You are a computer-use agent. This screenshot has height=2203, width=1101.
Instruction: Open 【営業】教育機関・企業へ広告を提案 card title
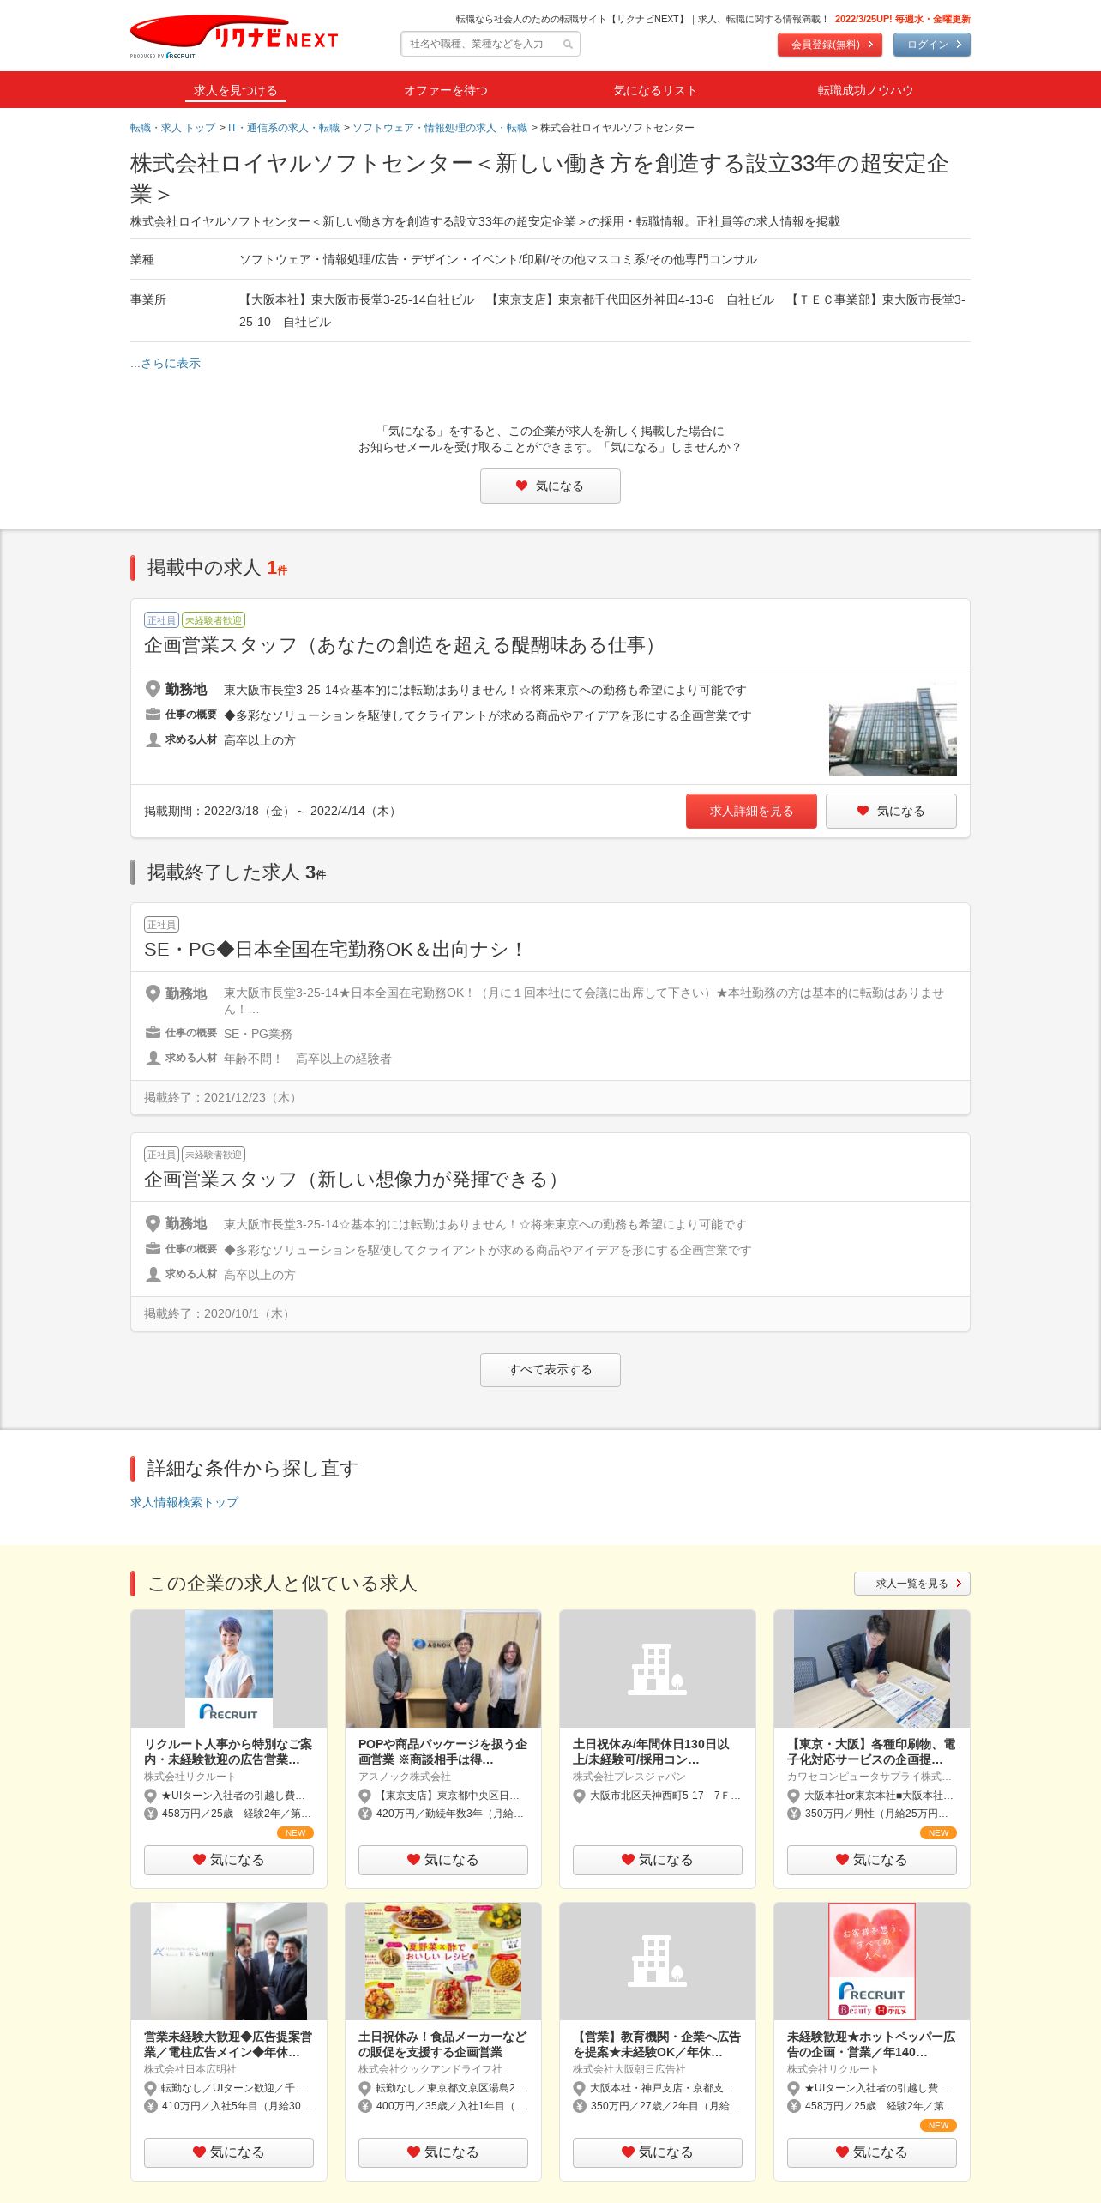(x=657, y=2044)
